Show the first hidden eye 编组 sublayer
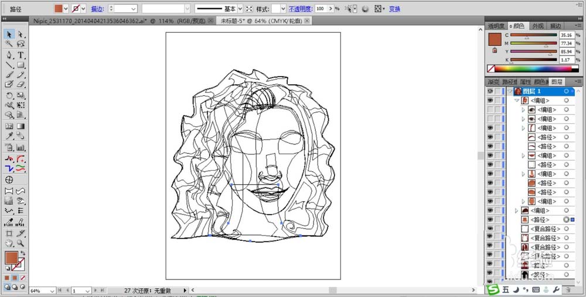Screen dimensions: 586x297 (490, 109)
